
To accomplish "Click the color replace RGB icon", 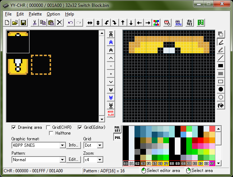I will [156, 23].
